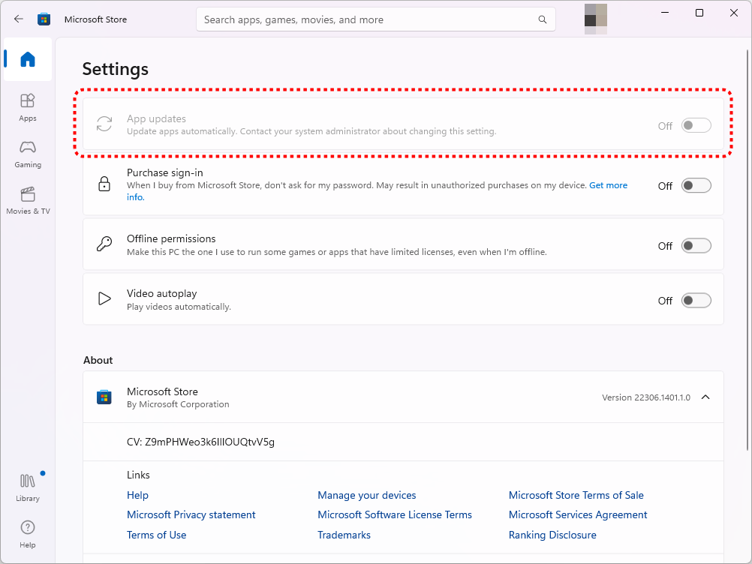
Task: Turn on Video autoplay switch
Action: pos(696,301)
